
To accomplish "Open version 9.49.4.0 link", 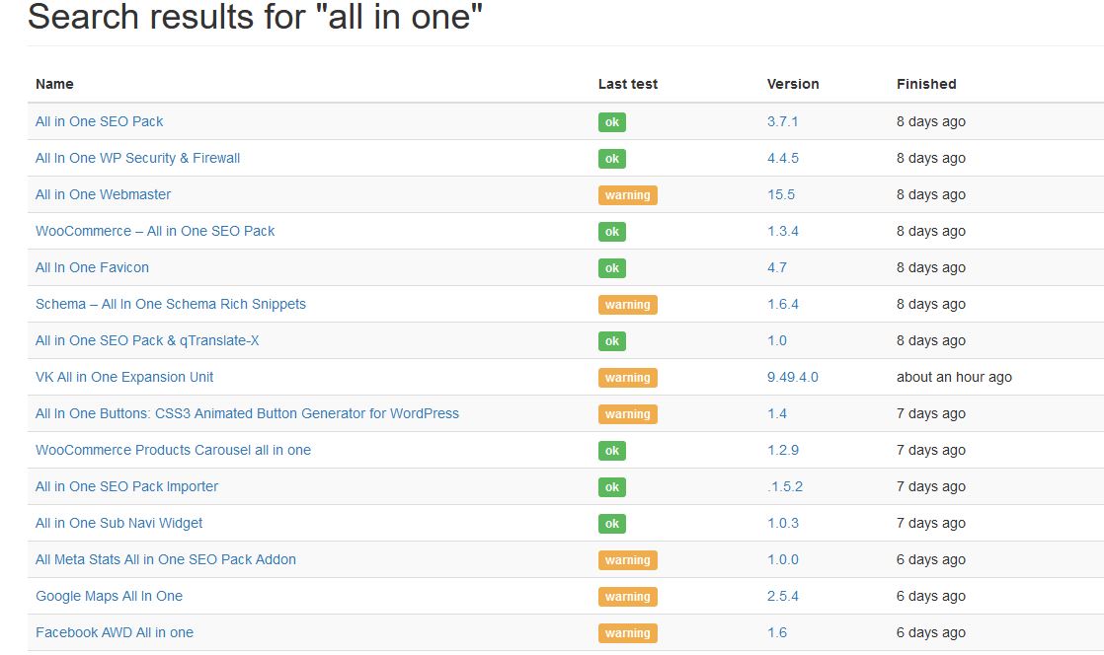I will (793, 378).
